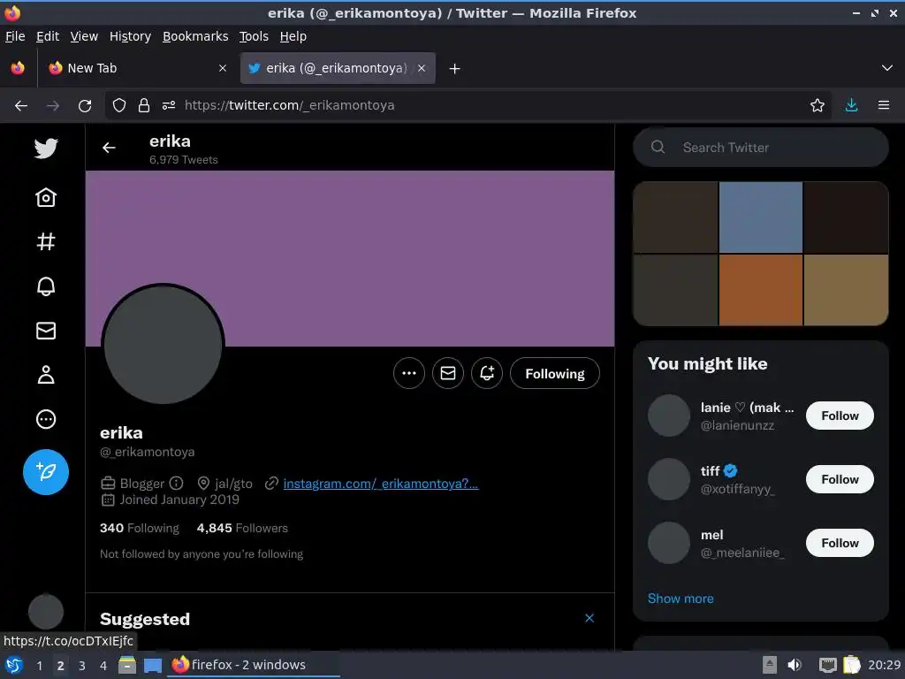Open the Tools menu

point(254,36)
